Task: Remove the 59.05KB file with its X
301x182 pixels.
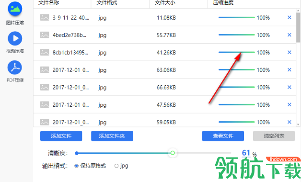Action: click(289, 122)
